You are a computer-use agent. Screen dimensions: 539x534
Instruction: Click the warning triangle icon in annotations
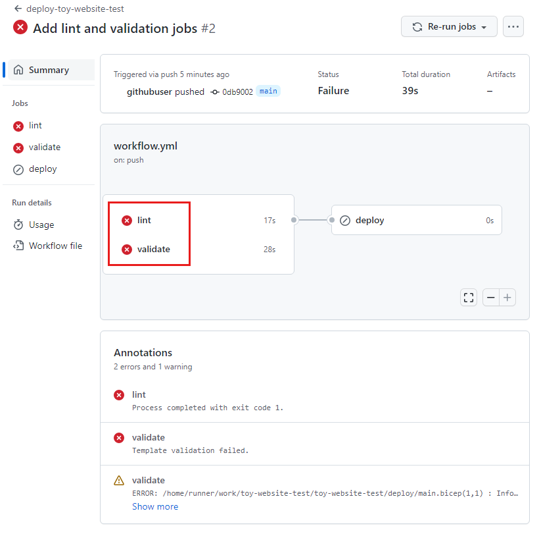point(119,480)
